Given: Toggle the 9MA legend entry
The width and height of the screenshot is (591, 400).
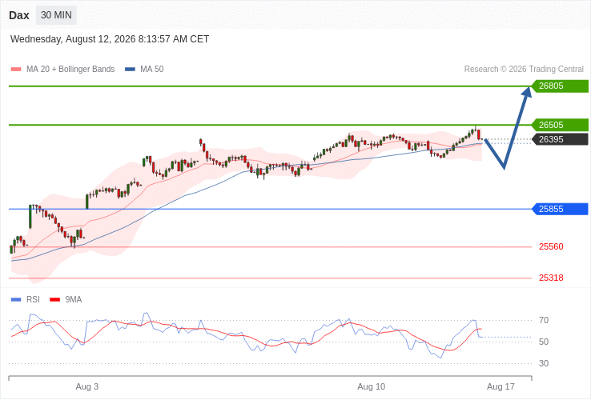Looking at the screenshot, I should pyautogui.click(x=66, y=299).
